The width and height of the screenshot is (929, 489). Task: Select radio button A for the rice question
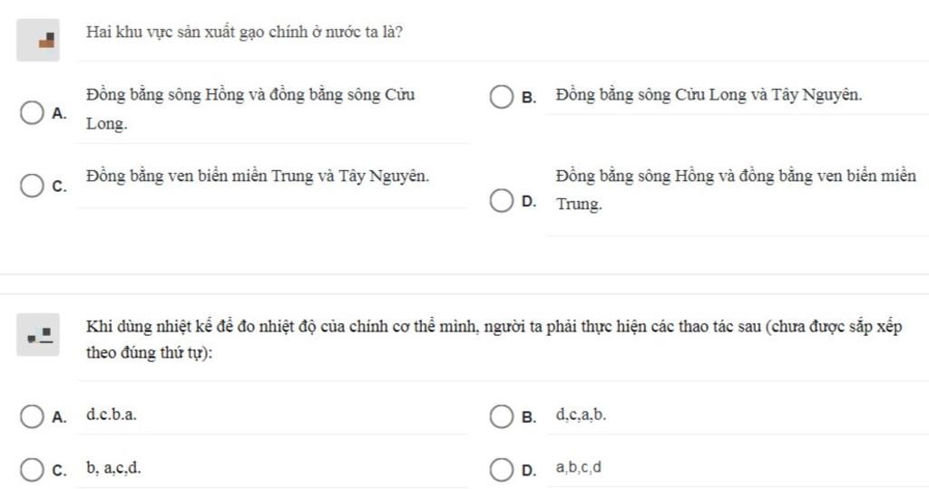point(33,113)
